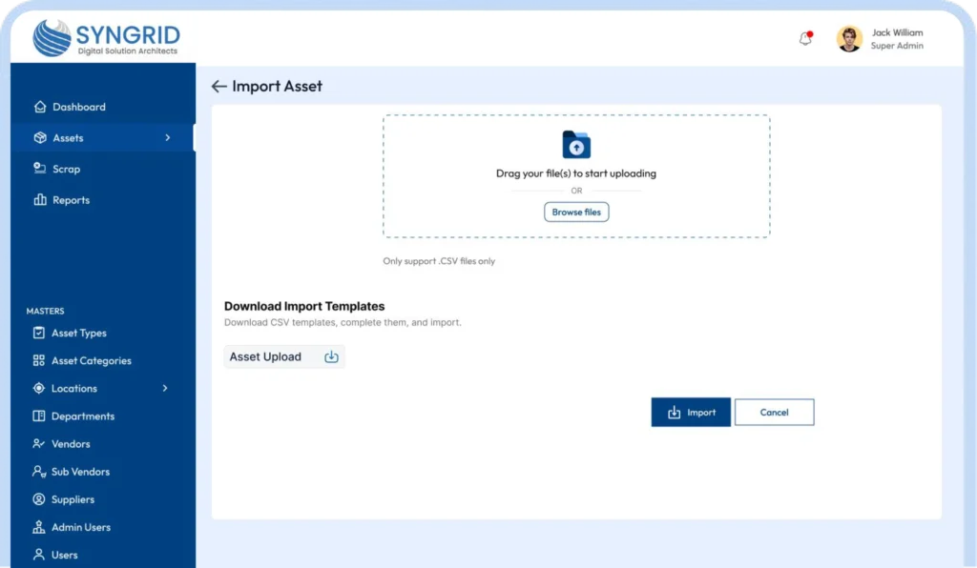Expand the Assets menu chevron
The image size is (977, 568).
pyautogui.click(x=168, y=138)
